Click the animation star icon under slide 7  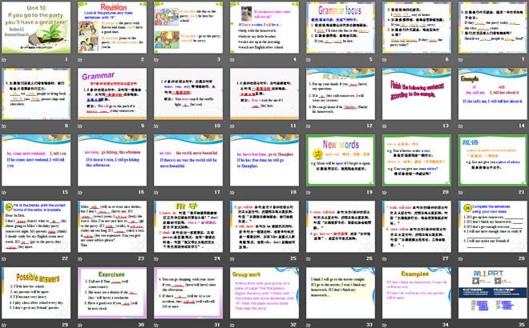pos(461,60)
